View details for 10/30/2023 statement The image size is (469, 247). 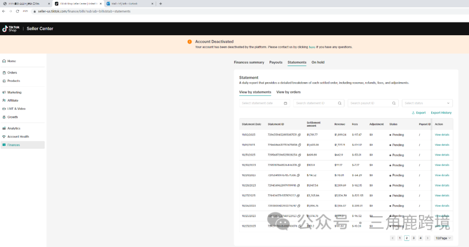click(x=442, y=165)
